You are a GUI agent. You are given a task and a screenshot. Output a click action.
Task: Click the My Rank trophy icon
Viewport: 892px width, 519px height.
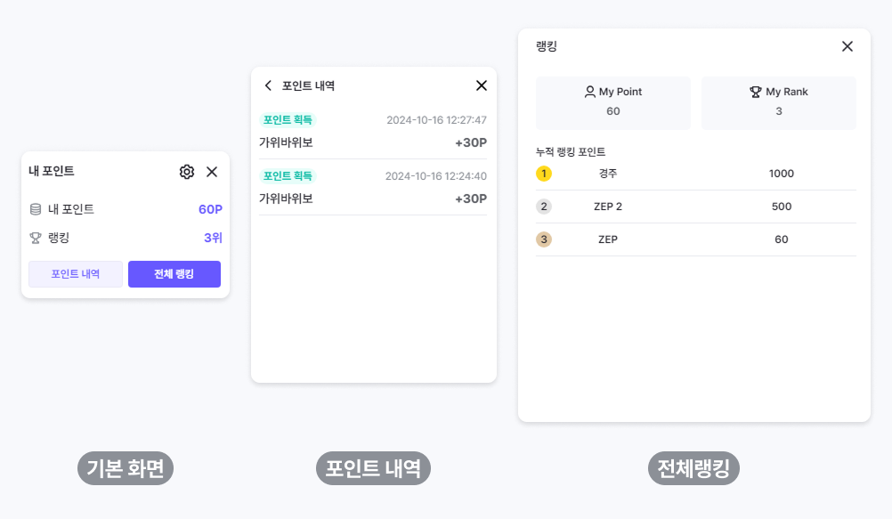(756, 92)
